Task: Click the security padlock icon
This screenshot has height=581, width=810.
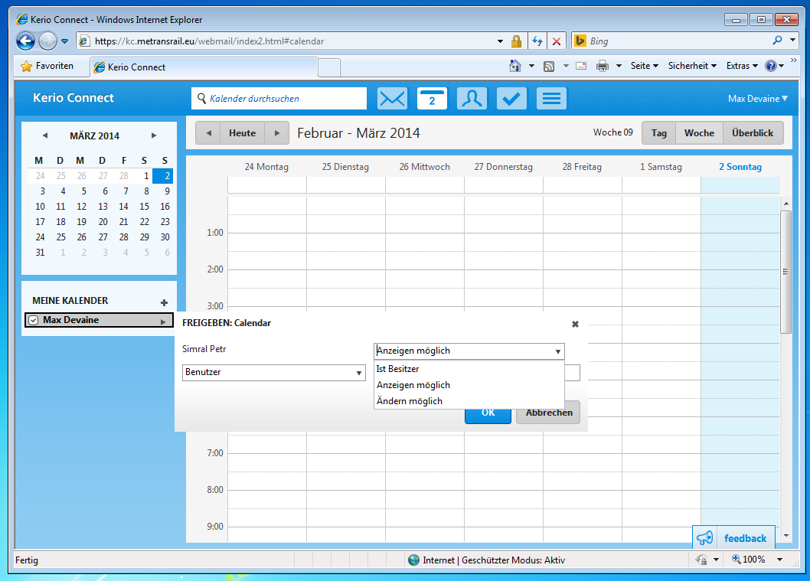Action: pos(516,41)
